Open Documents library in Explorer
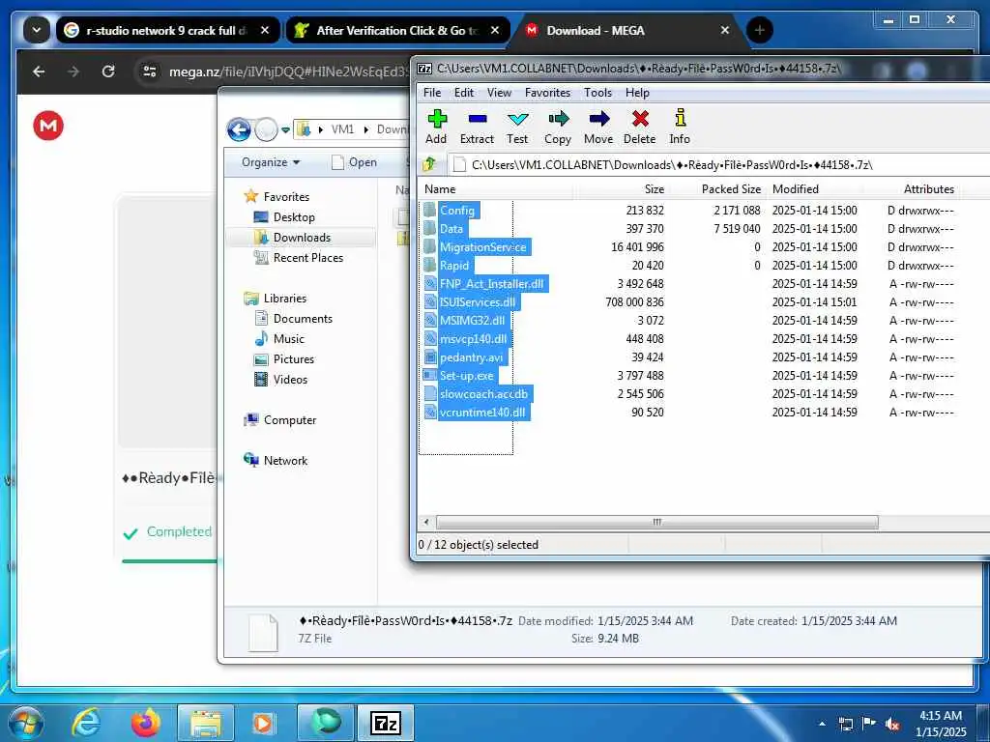 (303, 319)
